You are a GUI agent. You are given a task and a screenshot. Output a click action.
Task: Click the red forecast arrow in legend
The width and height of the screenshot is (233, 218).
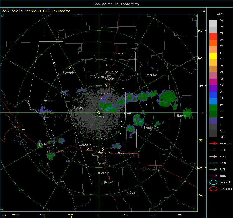point(213,143)
